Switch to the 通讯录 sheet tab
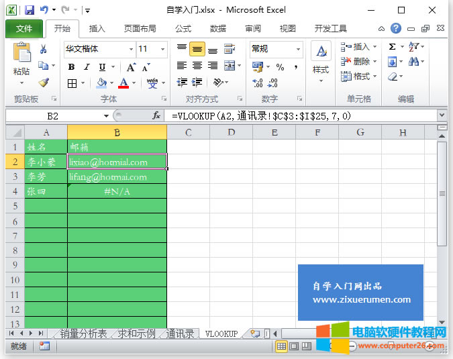 [181, 334]
